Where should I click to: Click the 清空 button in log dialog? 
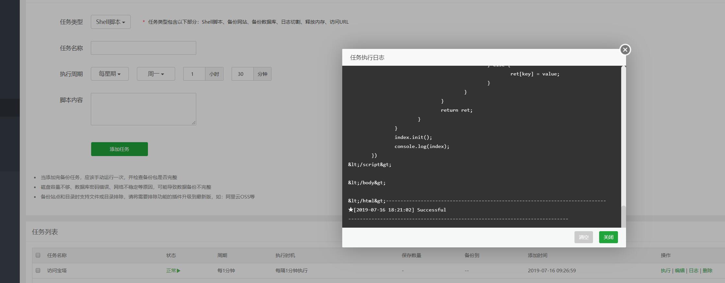click(584, 237)
